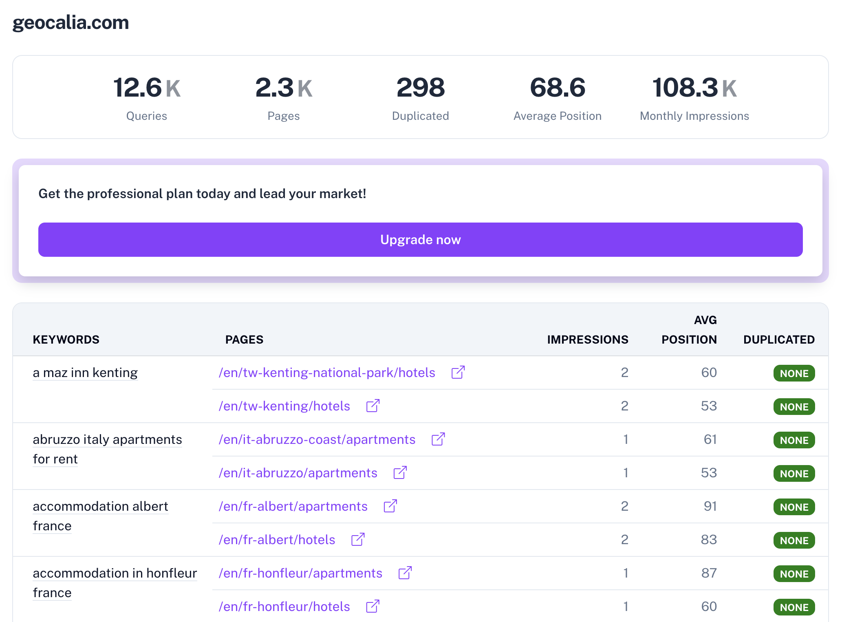Click NONE badge for fr-honfleur hotels row
Screen dimensions: 842x622
[x=794, y=607]
